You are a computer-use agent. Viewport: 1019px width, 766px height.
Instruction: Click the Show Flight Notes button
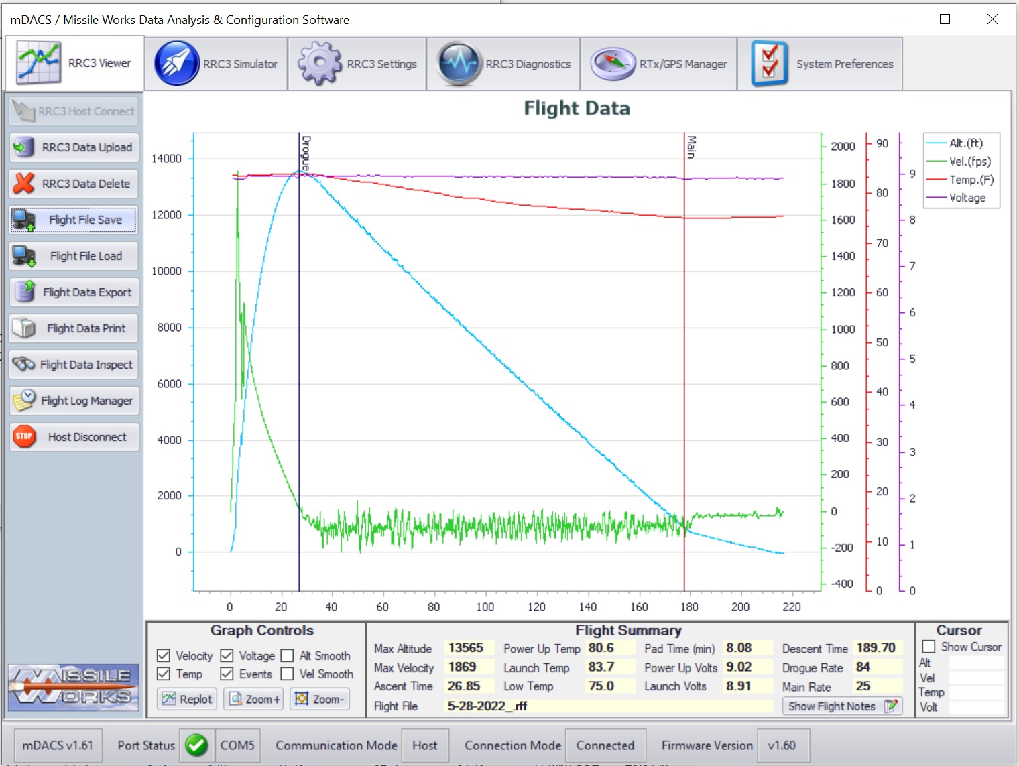pyautogui.click(x=841, y=706)
